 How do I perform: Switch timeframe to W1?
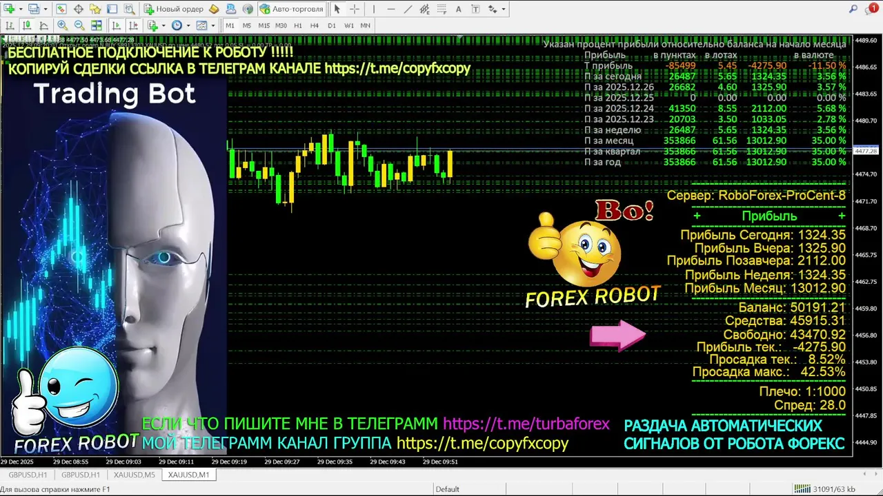click(x=349, y=25)
